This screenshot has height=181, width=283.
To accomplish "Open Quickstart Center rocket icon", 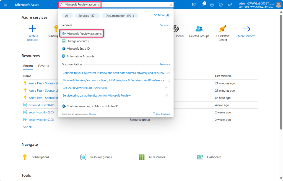I will pyautogui.click(x=223, y=29).
